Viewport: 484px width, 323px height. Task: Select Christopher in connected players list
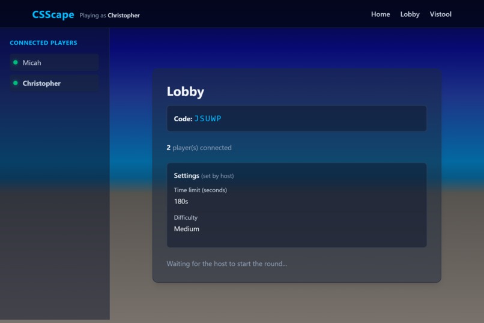[54, 83]
